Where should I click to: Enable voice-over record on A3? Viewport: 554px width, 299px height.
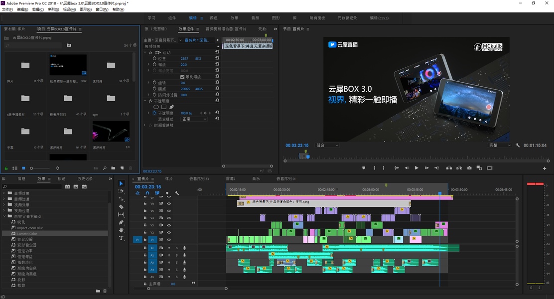[184, 263]
